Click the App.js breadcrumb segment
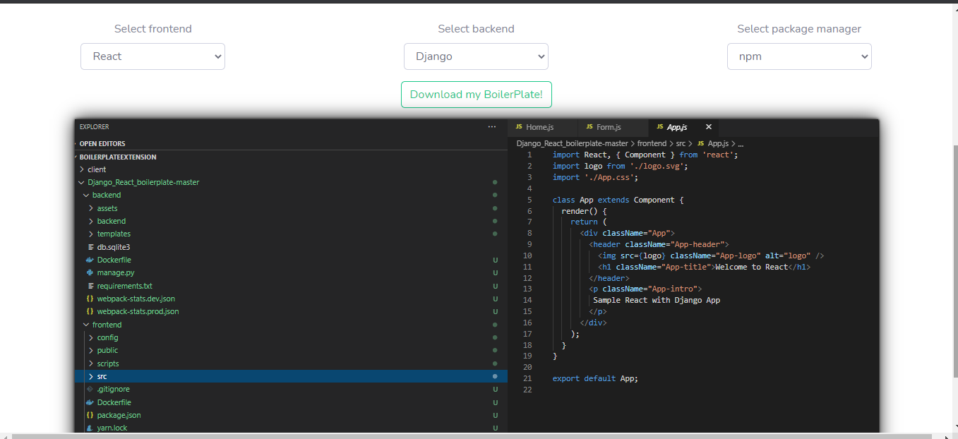The height and width of the screenshot is (439, 958). click(718, 143)
